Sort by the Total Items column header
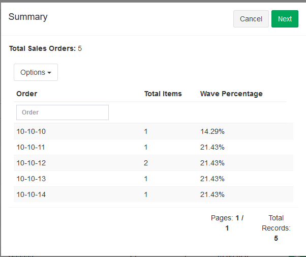The width and height of the screenshot is (306, 257). point(163,94)
